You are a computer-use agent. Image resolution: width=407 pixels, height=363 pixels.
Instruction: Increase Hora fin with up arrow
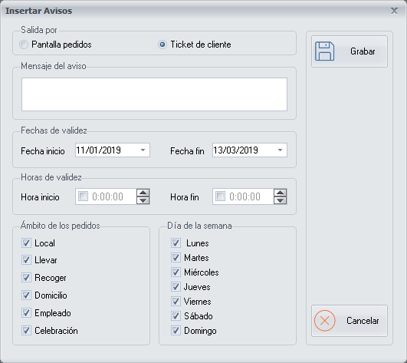pos(280,193)
